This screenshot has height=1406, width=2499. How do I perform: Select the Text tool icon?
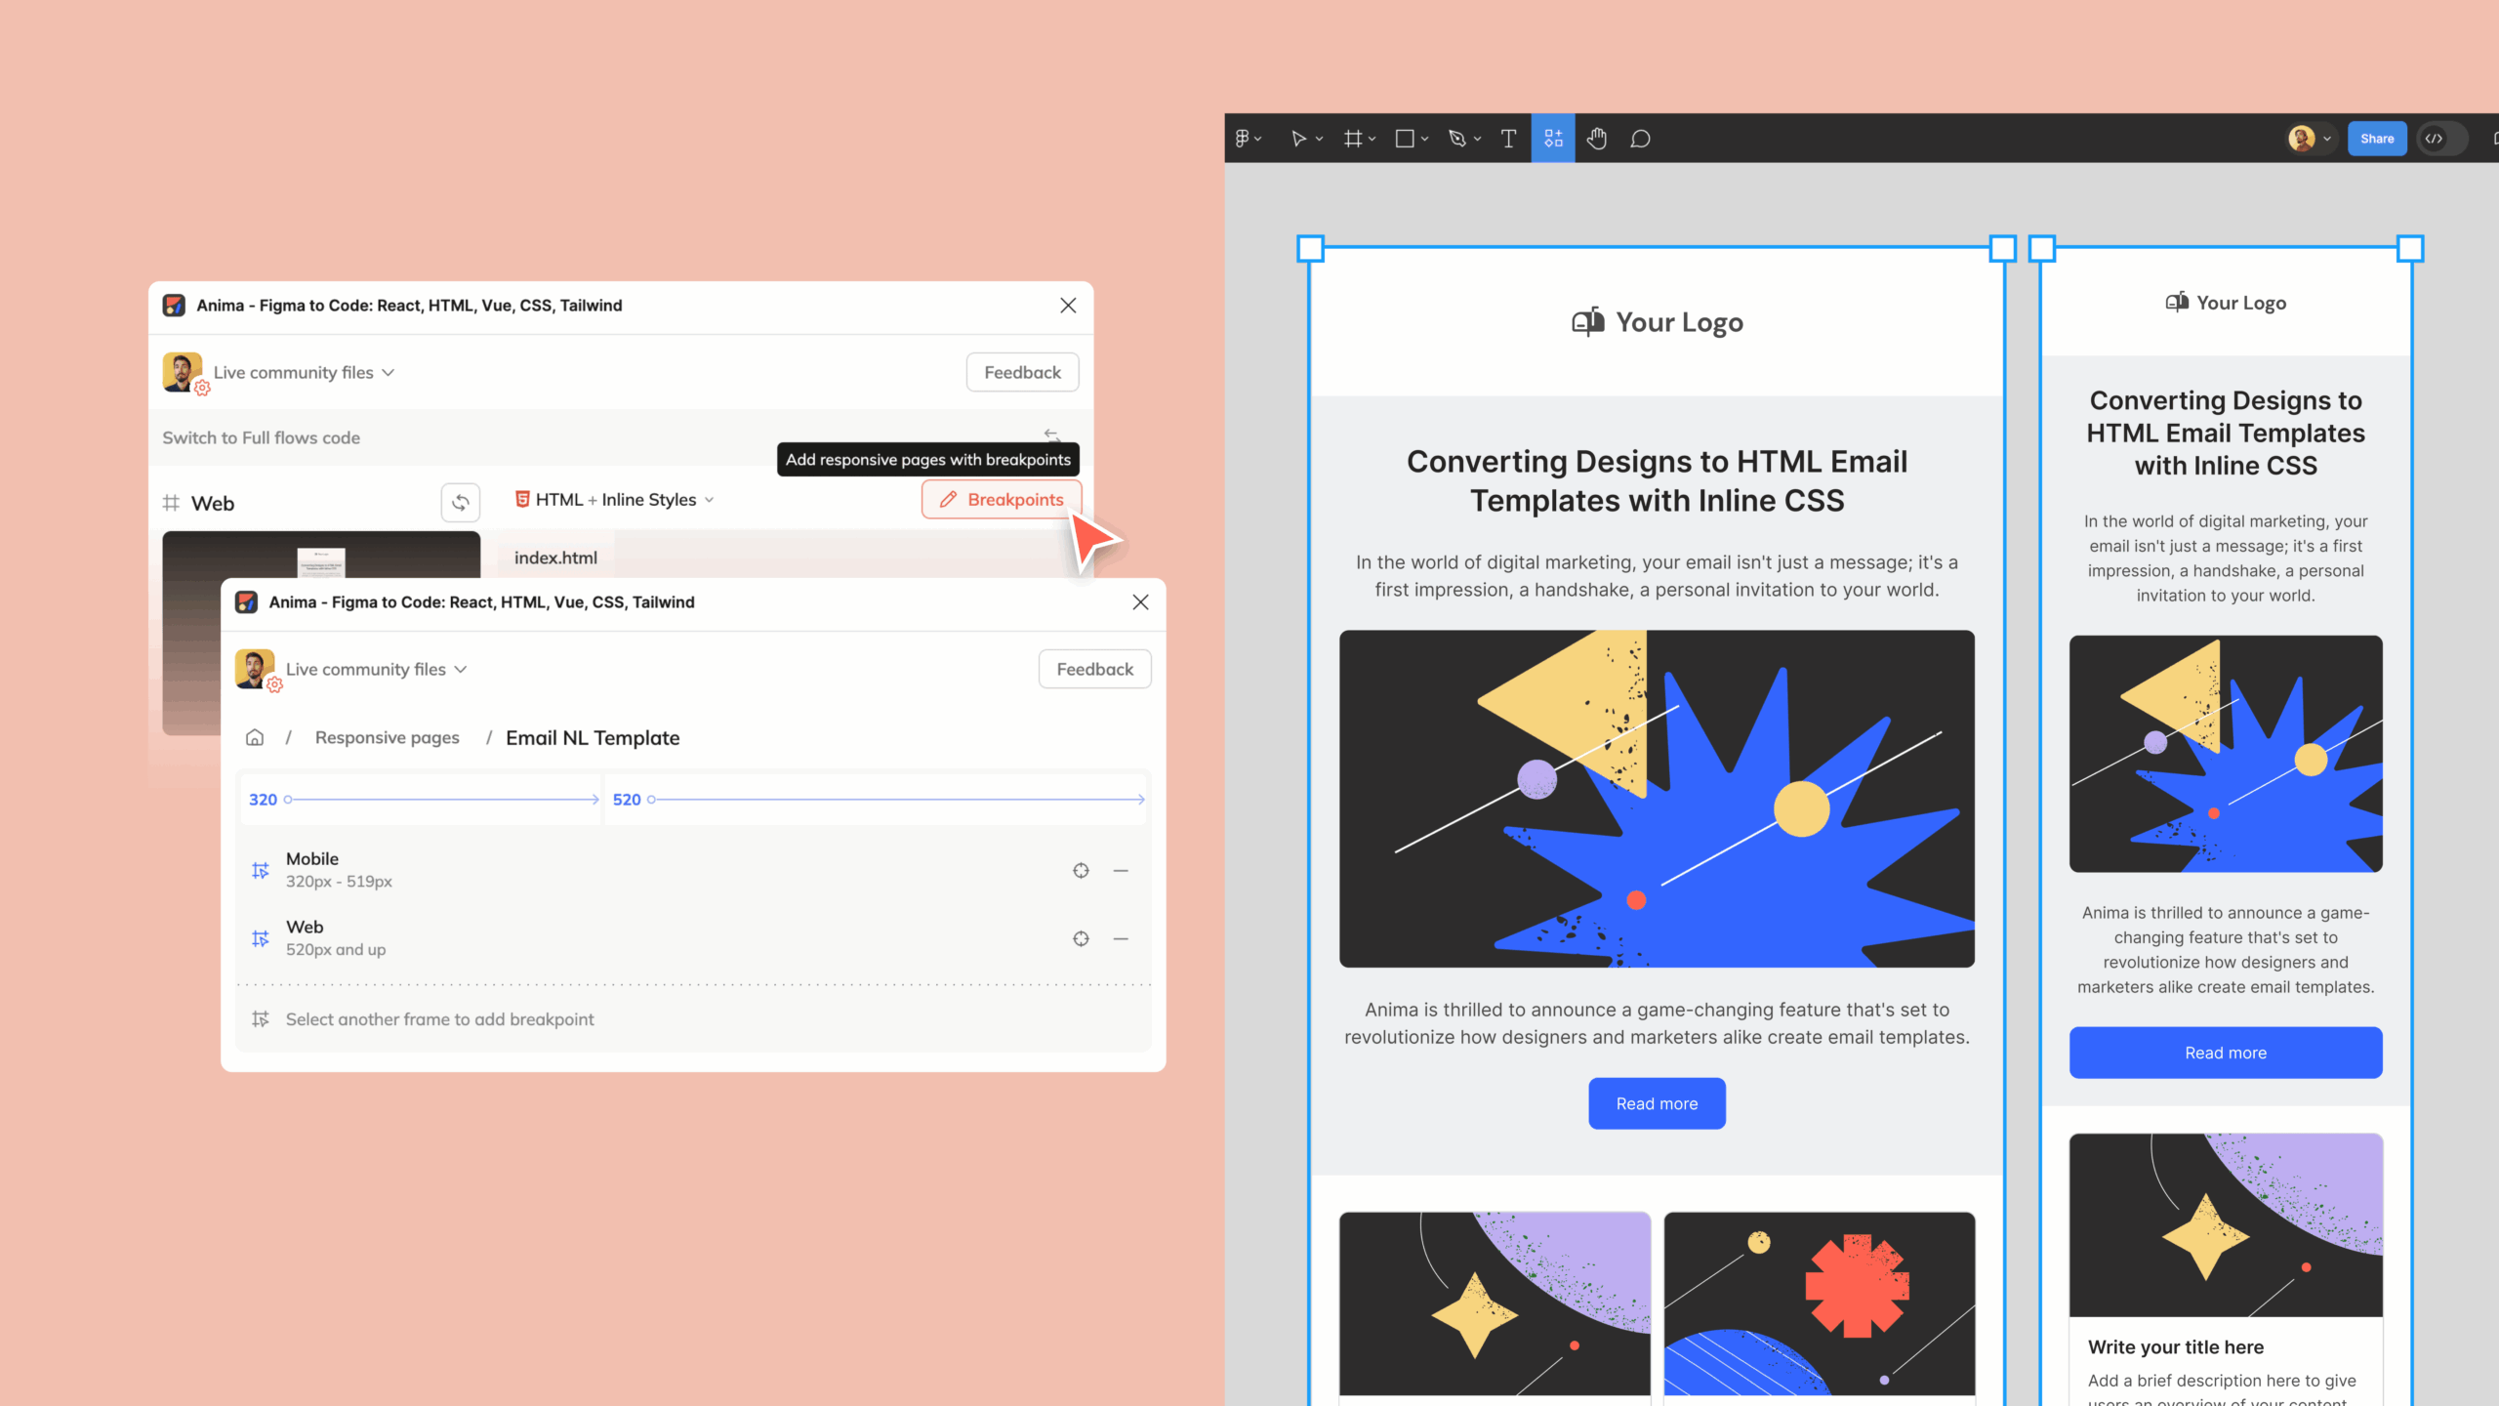tap(1508, 138)
